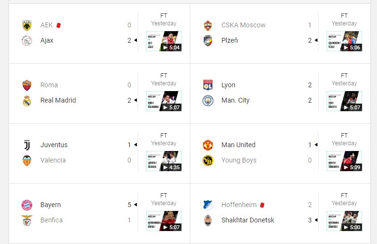Play the Hoffenheim vs Shakhtar 5:00 recap
Screen dimensions: 377x244
click(x=344, y=221)
